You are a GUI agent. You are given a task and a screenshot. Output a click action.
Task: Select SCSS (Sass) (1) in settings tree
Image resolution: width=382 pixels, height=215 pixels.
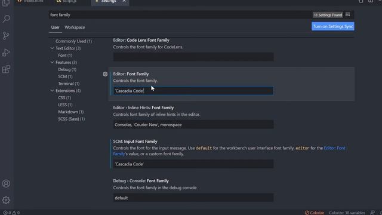point(72,119)
